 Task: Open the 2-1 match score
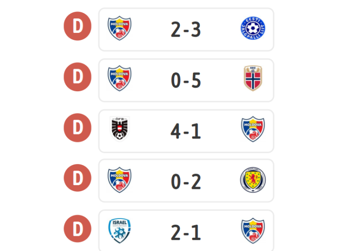[x=186, y=233]
